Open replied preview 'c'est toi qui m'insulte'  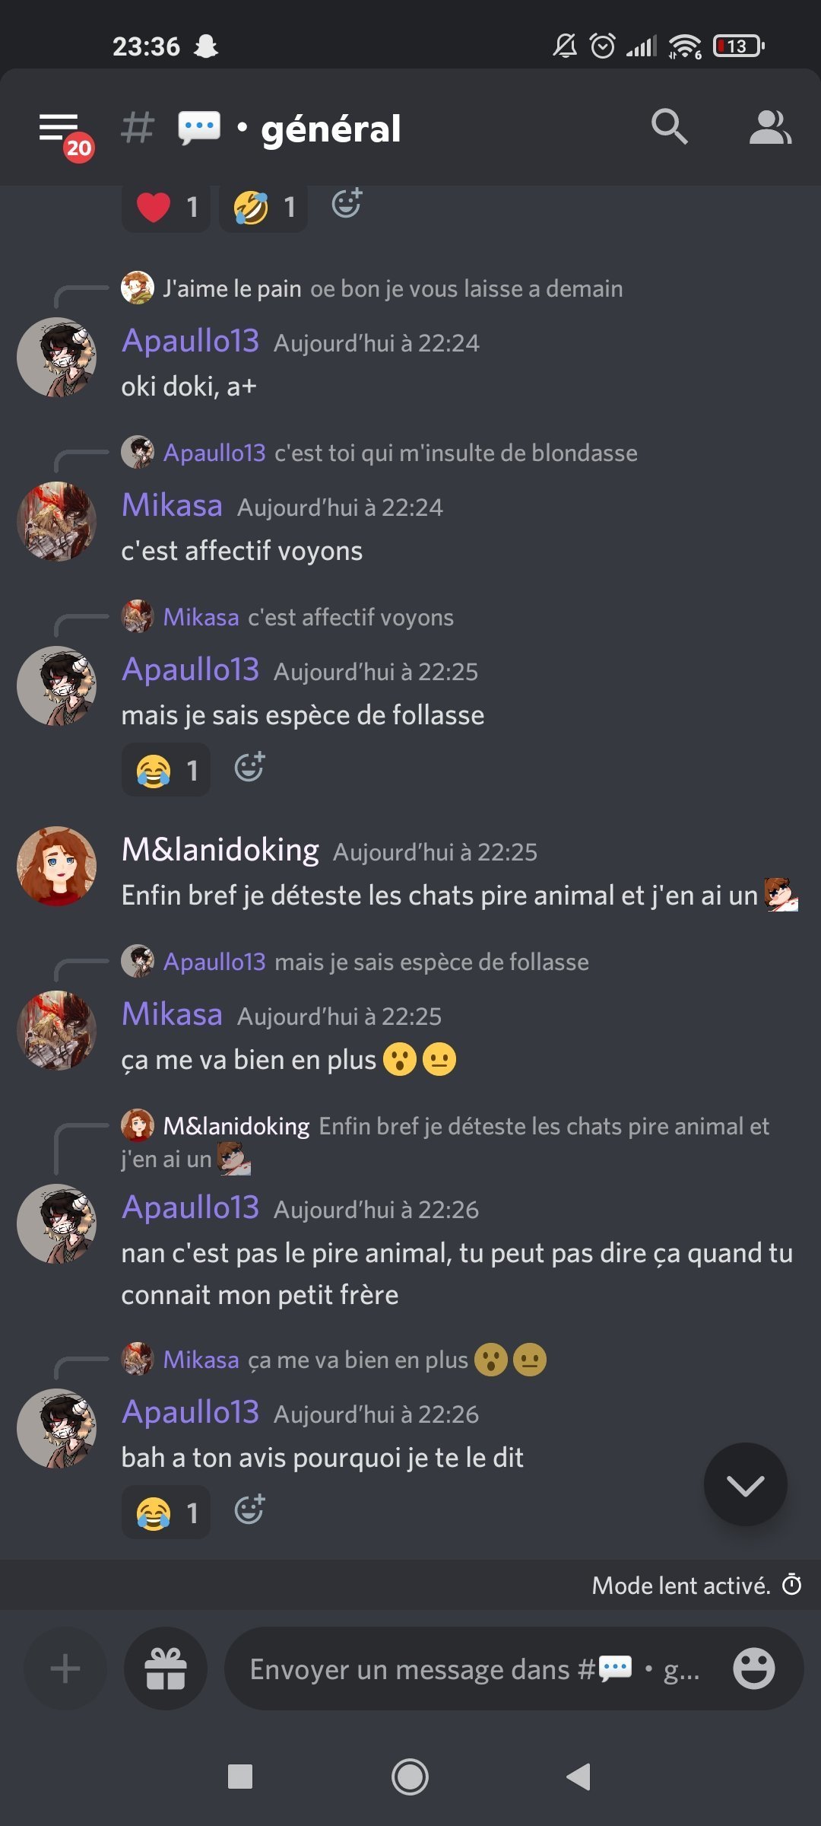click(455, 453)
